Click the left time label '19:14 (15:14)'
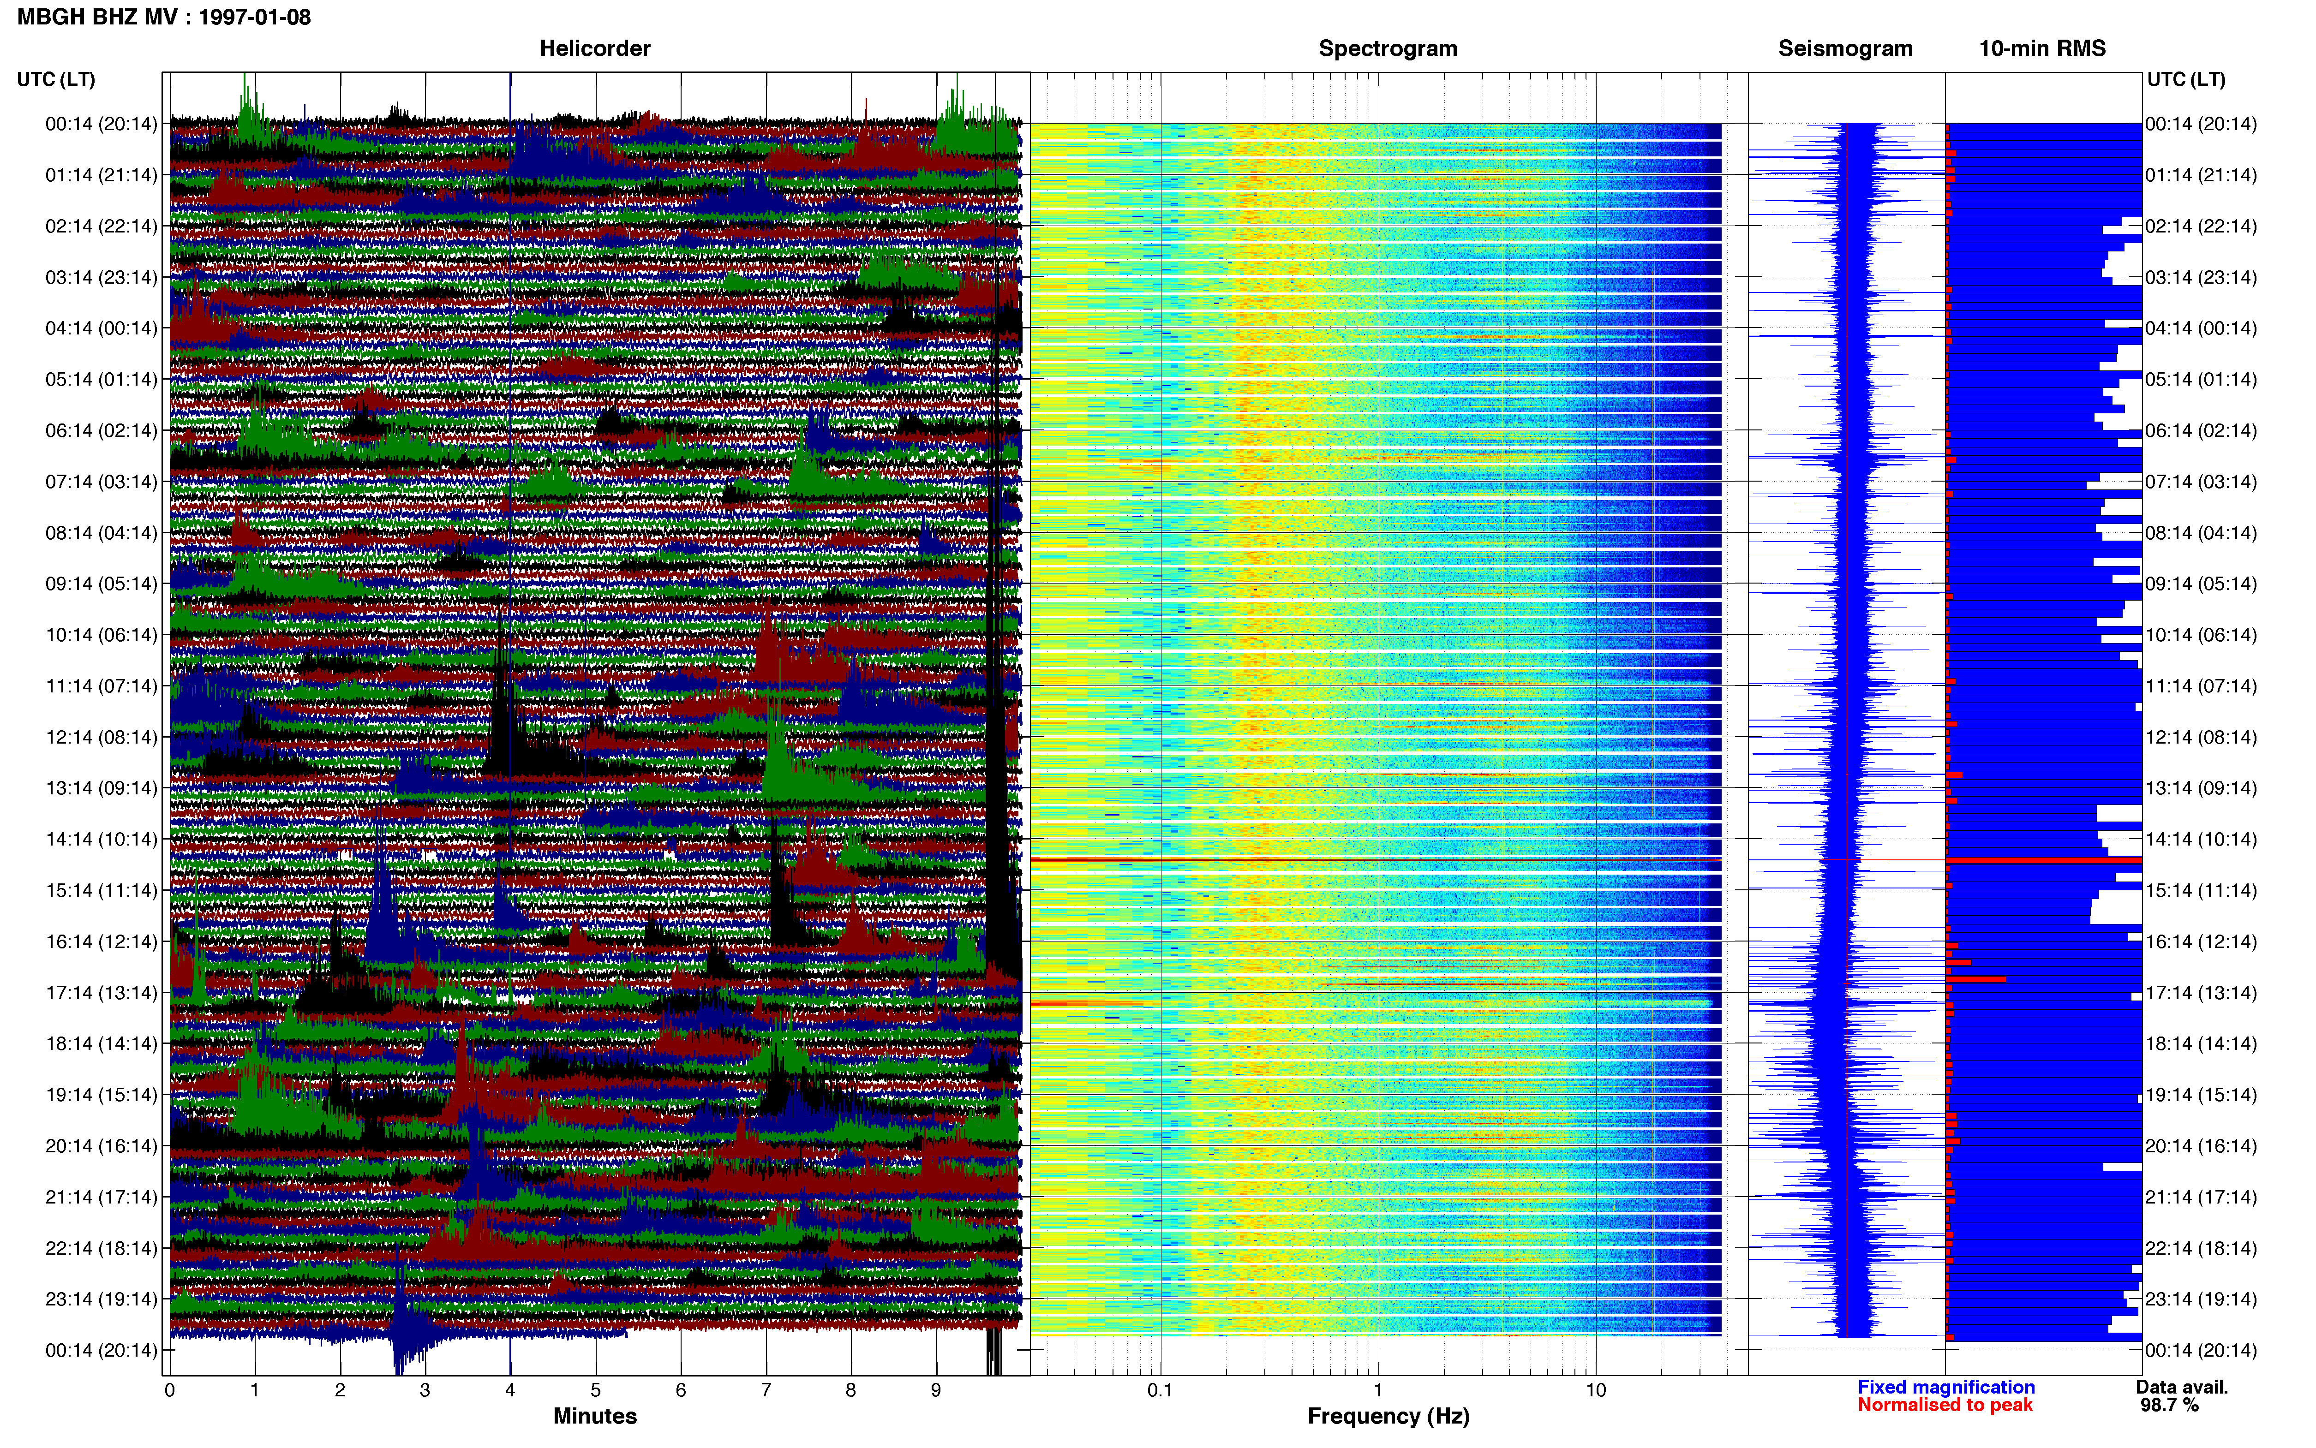This screenshot has width=2316, height=1448. pyautogui.click(x=102, y=1095)
